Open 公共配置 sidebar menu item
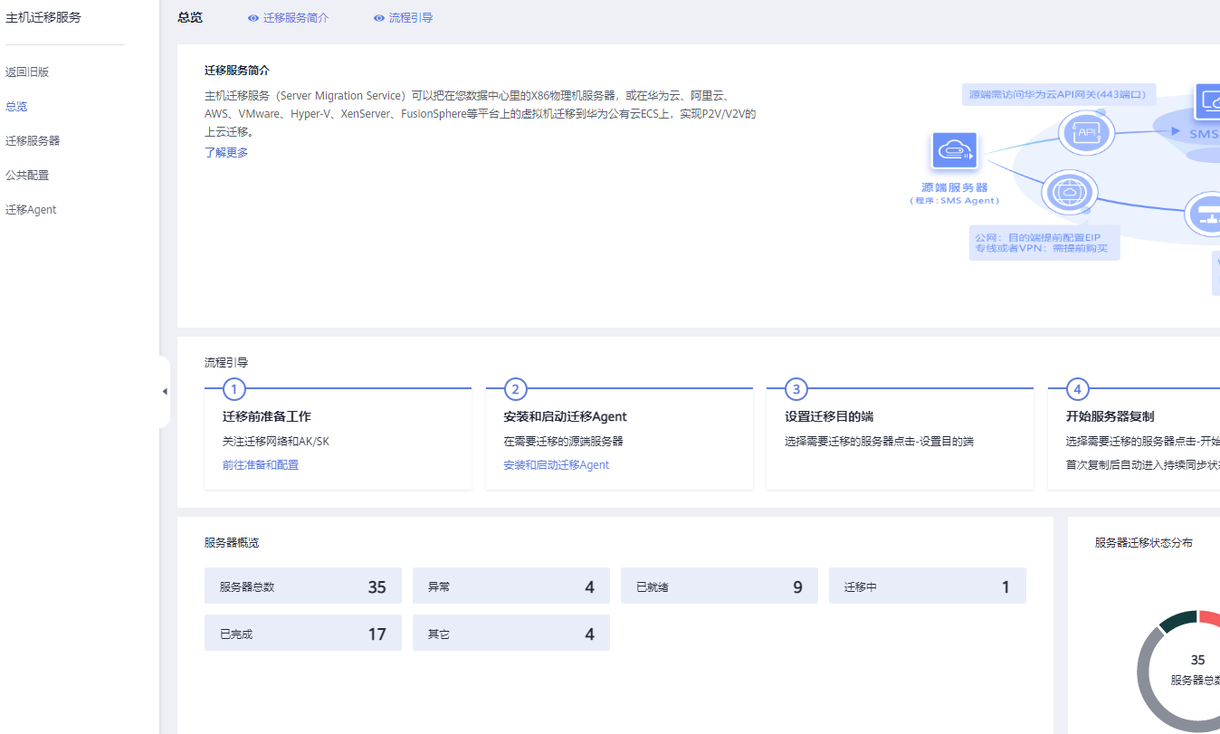The width and height of the screenshot is (1220, 734). pos(27,175)
